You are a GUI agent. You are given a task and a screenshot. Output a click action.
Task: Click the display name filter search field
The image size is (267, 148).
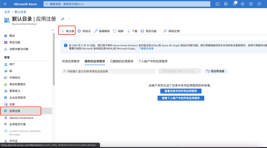(109, 71)
